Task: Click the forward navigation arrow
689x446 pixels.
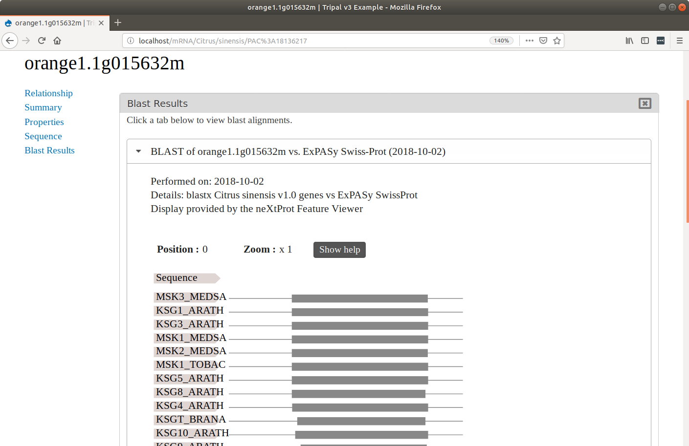Action: (x=26, y=41)
